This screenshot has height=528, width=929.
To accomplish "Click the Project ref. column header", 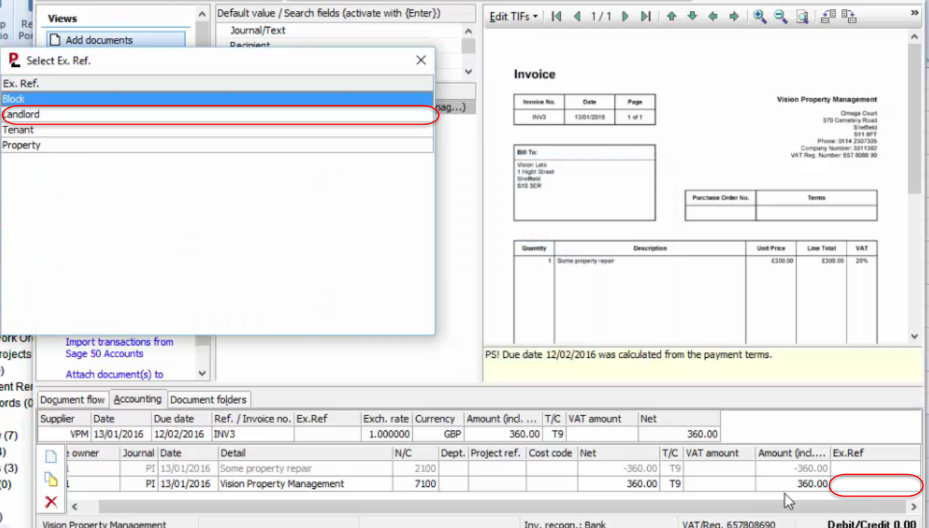I will 498,453.
